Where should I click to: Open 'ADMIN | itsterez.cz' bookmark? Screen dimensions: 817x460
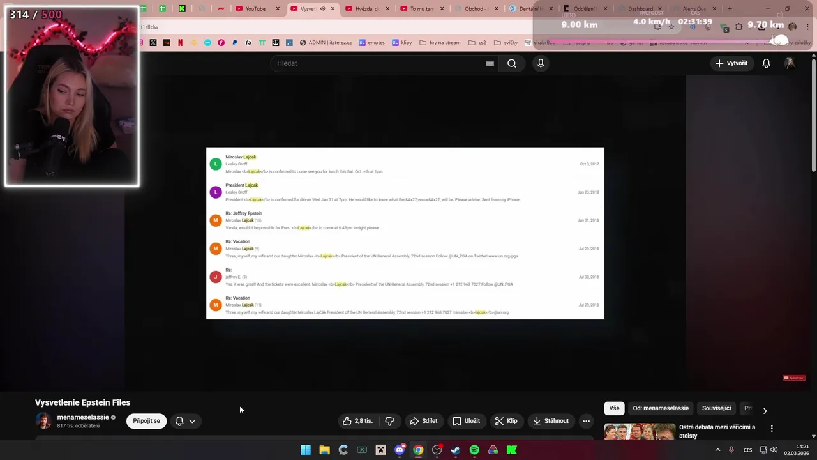click(326, 43)
